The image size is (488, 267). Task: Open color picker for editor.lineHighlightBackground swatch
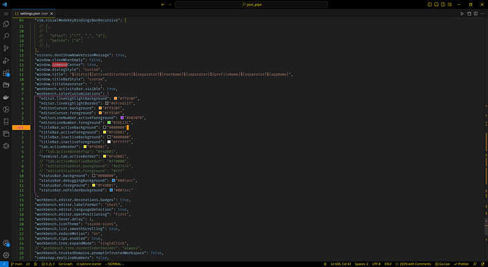pyautogui.click(x=115, y=99)
